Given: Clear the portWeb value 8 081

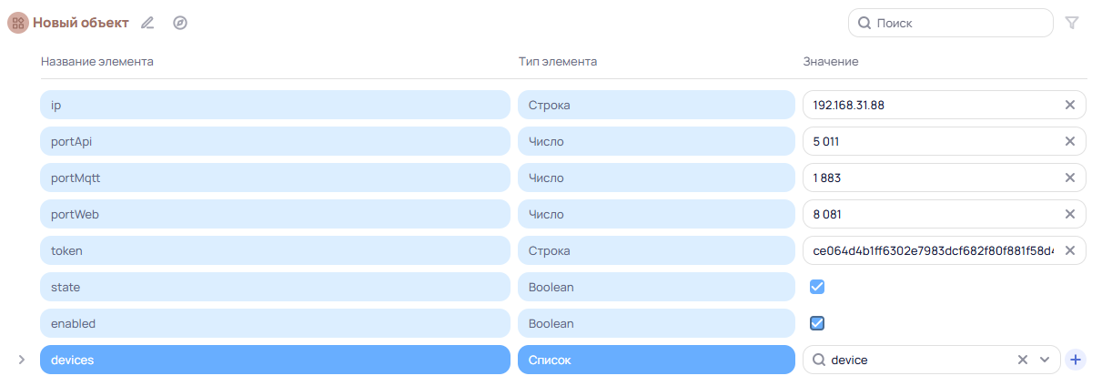Looking at the screenshot, I should 1070,214.
